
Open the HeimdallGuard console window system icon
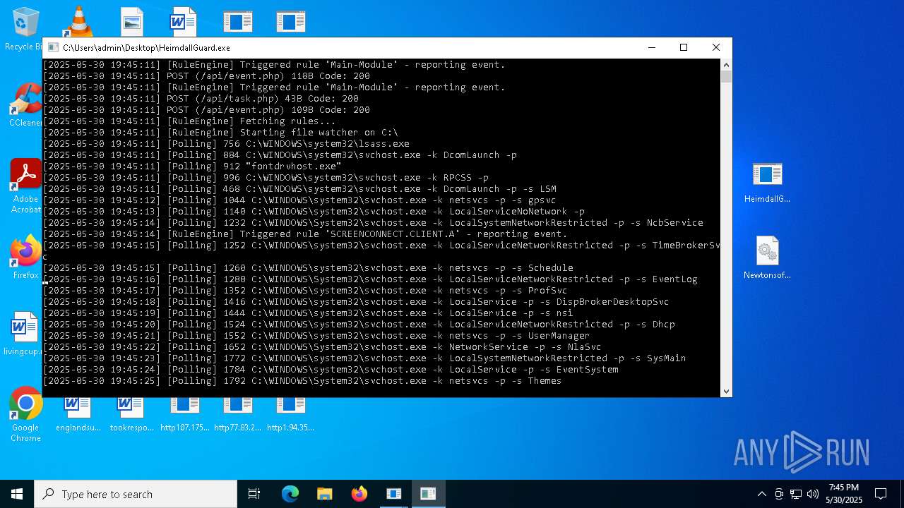(54, 48)
